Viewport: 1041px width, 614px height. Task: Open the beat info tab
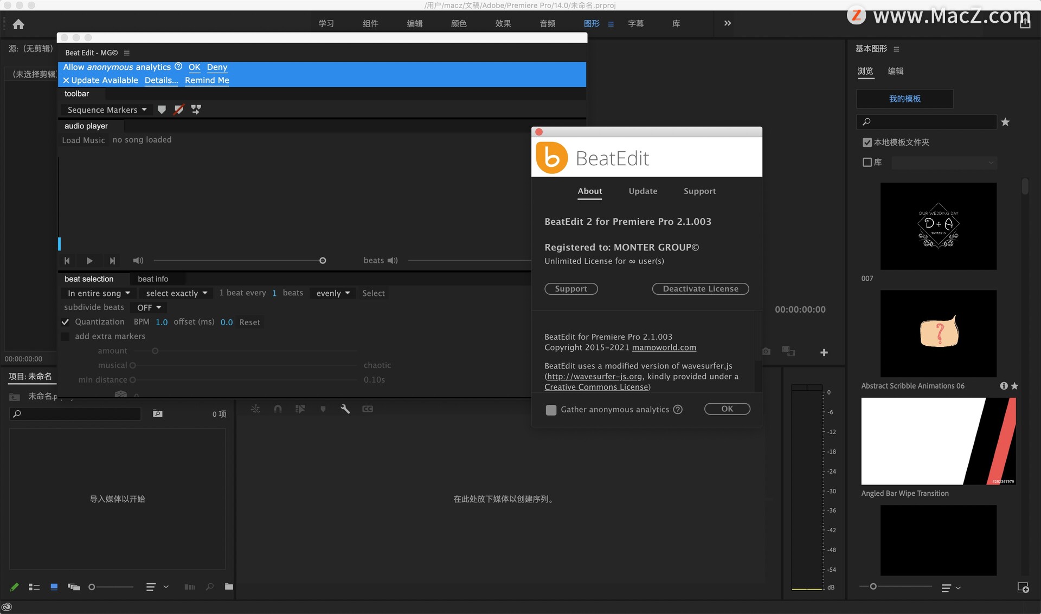(x=153, y=279)
